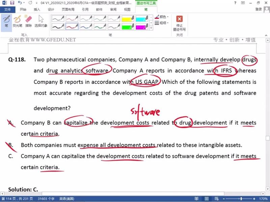The image size is (270, 202).
Task: Click the Undo arrow icon
Action: [19, 3]
